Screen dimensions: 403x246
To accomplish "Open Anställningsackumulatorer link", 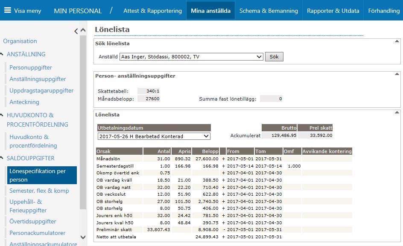I will pos(43,243).
